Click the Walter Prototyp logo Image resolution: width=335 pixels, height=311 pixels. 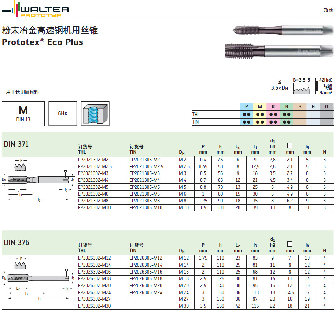(35, 9)
